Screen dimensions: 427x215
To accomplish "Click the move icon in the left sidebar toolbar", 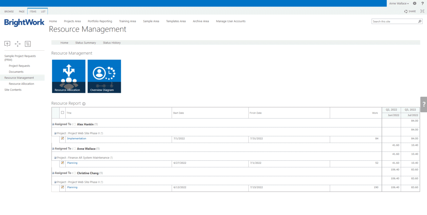I will [17, 44].
